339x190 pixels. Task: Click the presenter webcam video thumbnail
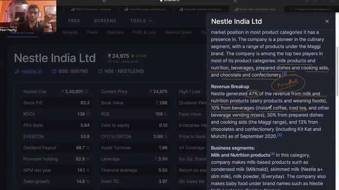coord(28,16)
